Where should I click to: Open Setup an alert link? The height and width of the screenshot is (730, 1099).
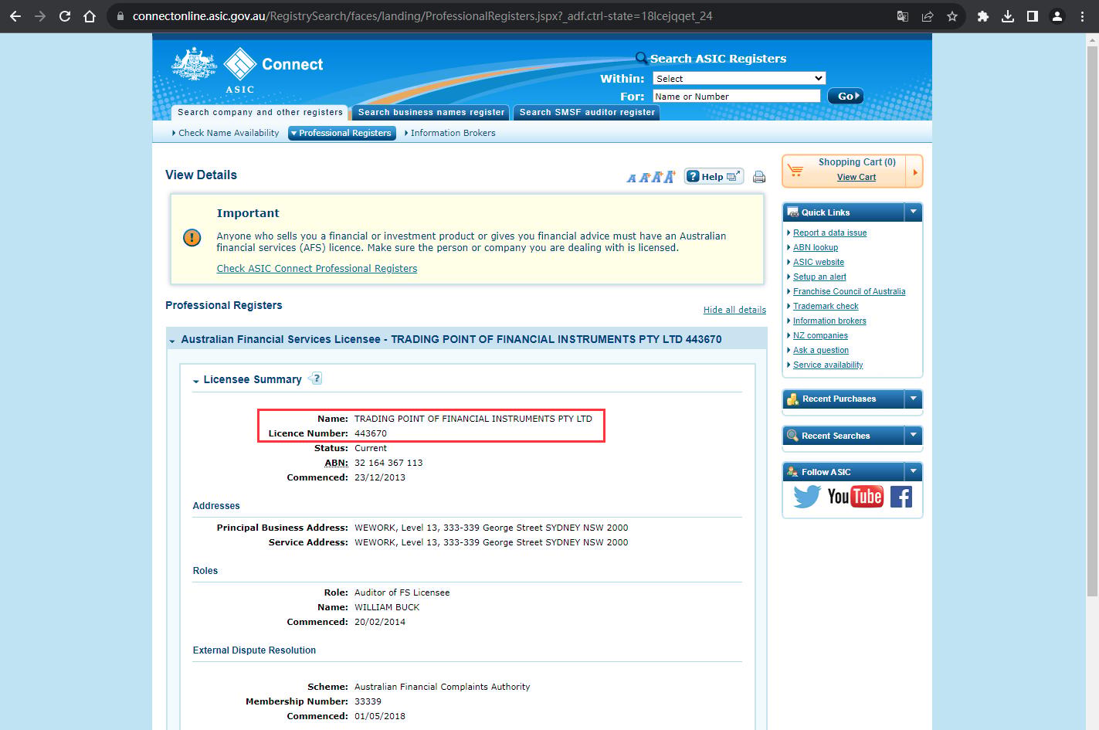819,277
